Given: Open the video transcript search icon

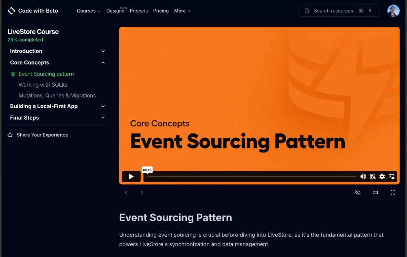Looking at the screenshot, I should (373, 176).
